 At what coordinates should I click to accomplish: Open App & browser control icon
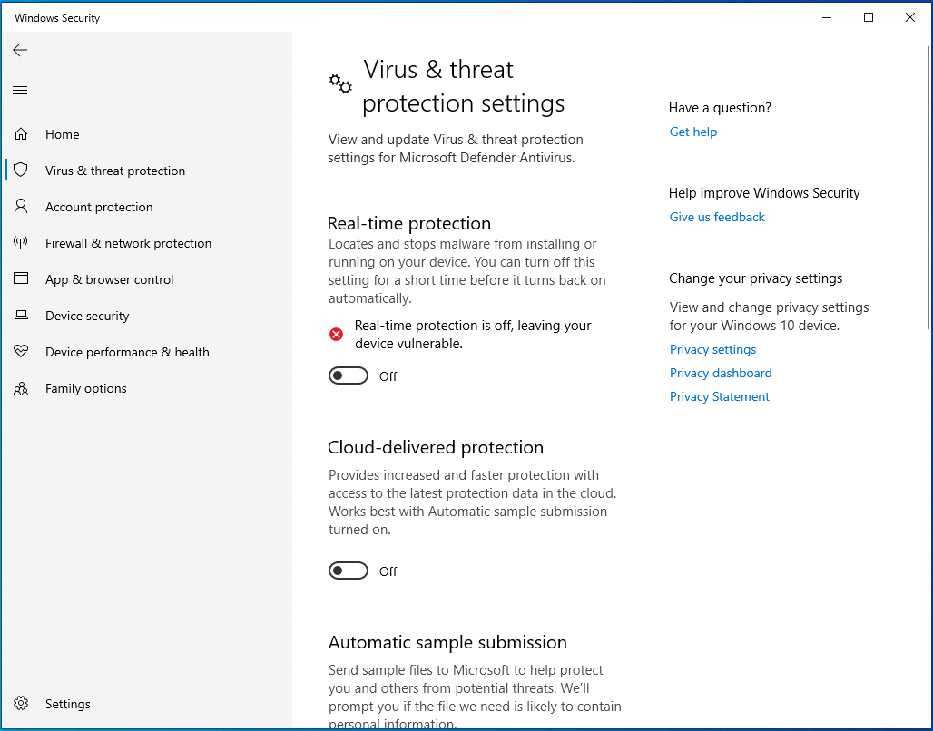(x=21, y=279)
